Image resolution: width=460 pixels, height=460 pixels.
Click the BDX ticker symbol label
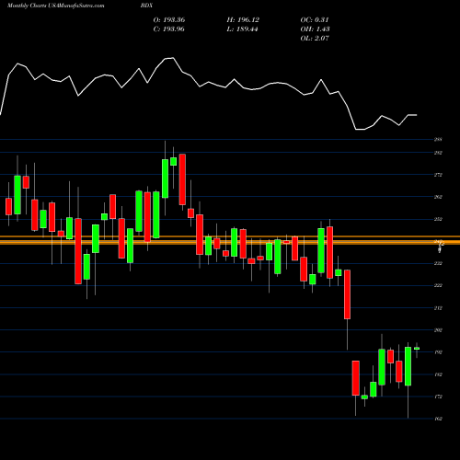tap(146, 6)
